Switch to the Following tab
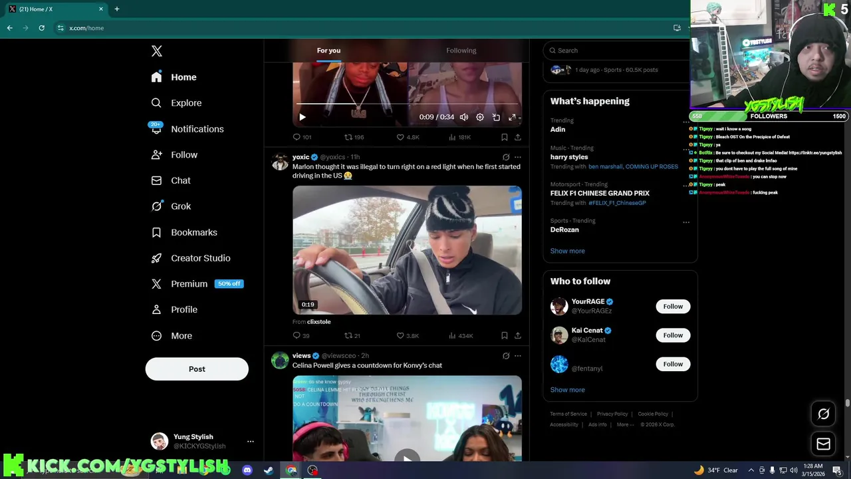The width and height of the screenshot is (851, 479). click(x=461, y=51)
